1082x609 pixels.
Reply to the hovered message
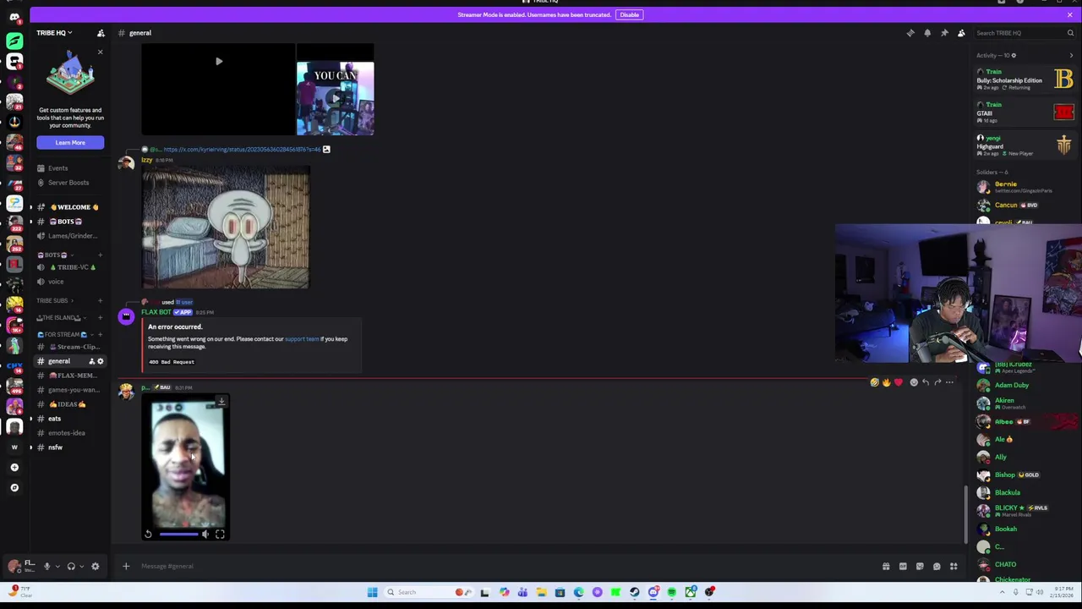click(x=926, y=382)
